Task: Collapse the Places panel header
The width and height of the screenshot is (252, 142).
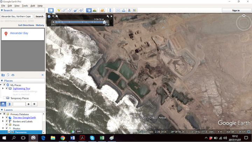Action: click(23, 81)
